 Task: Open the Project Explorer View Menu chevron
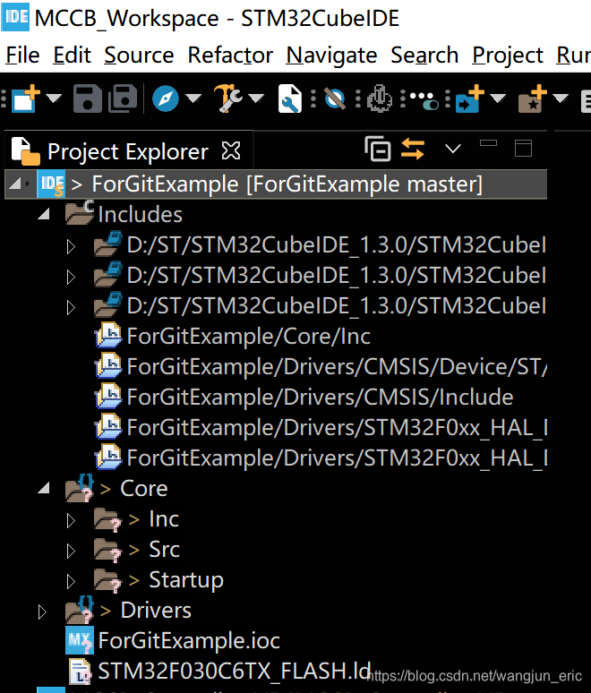click(452, 149)
